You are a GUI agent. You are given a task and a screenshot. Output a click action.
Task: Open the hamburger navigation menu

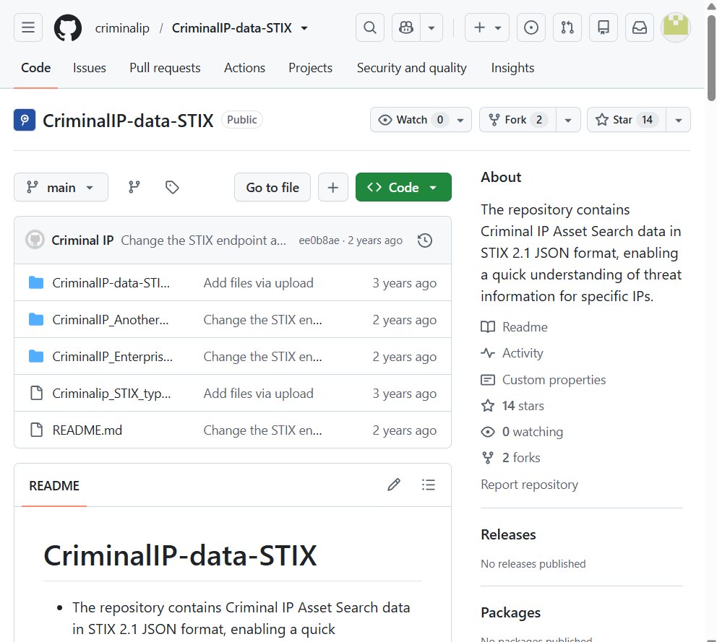pos(28,27)
